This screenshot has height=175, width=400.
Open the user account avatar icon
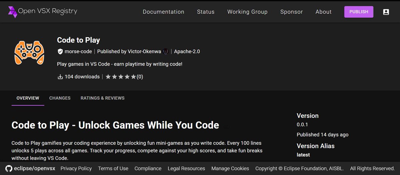pyautogui.click(x=386, y=12)
